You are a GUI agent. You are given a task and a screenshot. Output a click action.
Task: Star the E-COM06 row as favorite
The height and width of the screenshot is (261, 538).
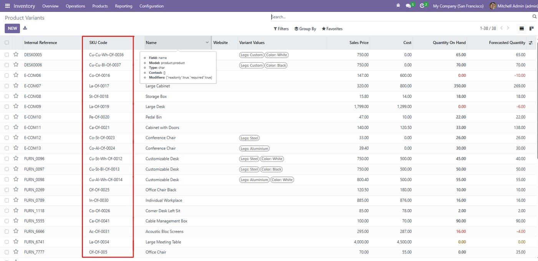coord(16,75)
